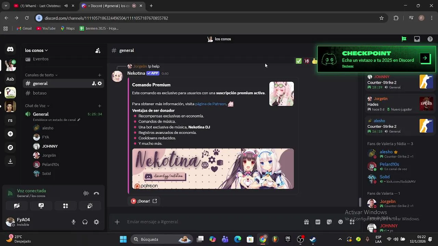
Task: Open the invite members icon beside los conos
Action: [98, 51]
